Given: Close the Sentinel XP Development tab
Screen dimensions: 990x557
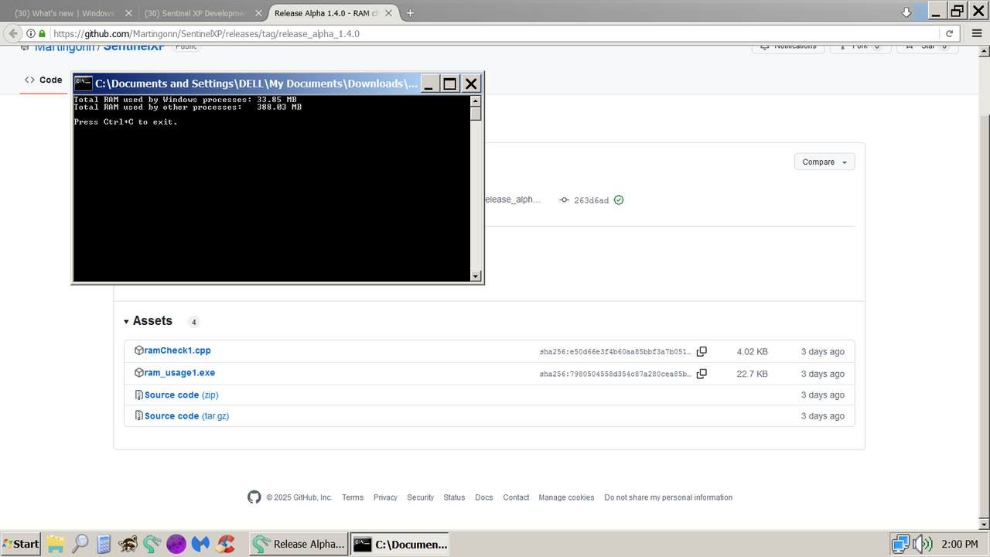Looking at the screenshot, I should coord(259,13).
